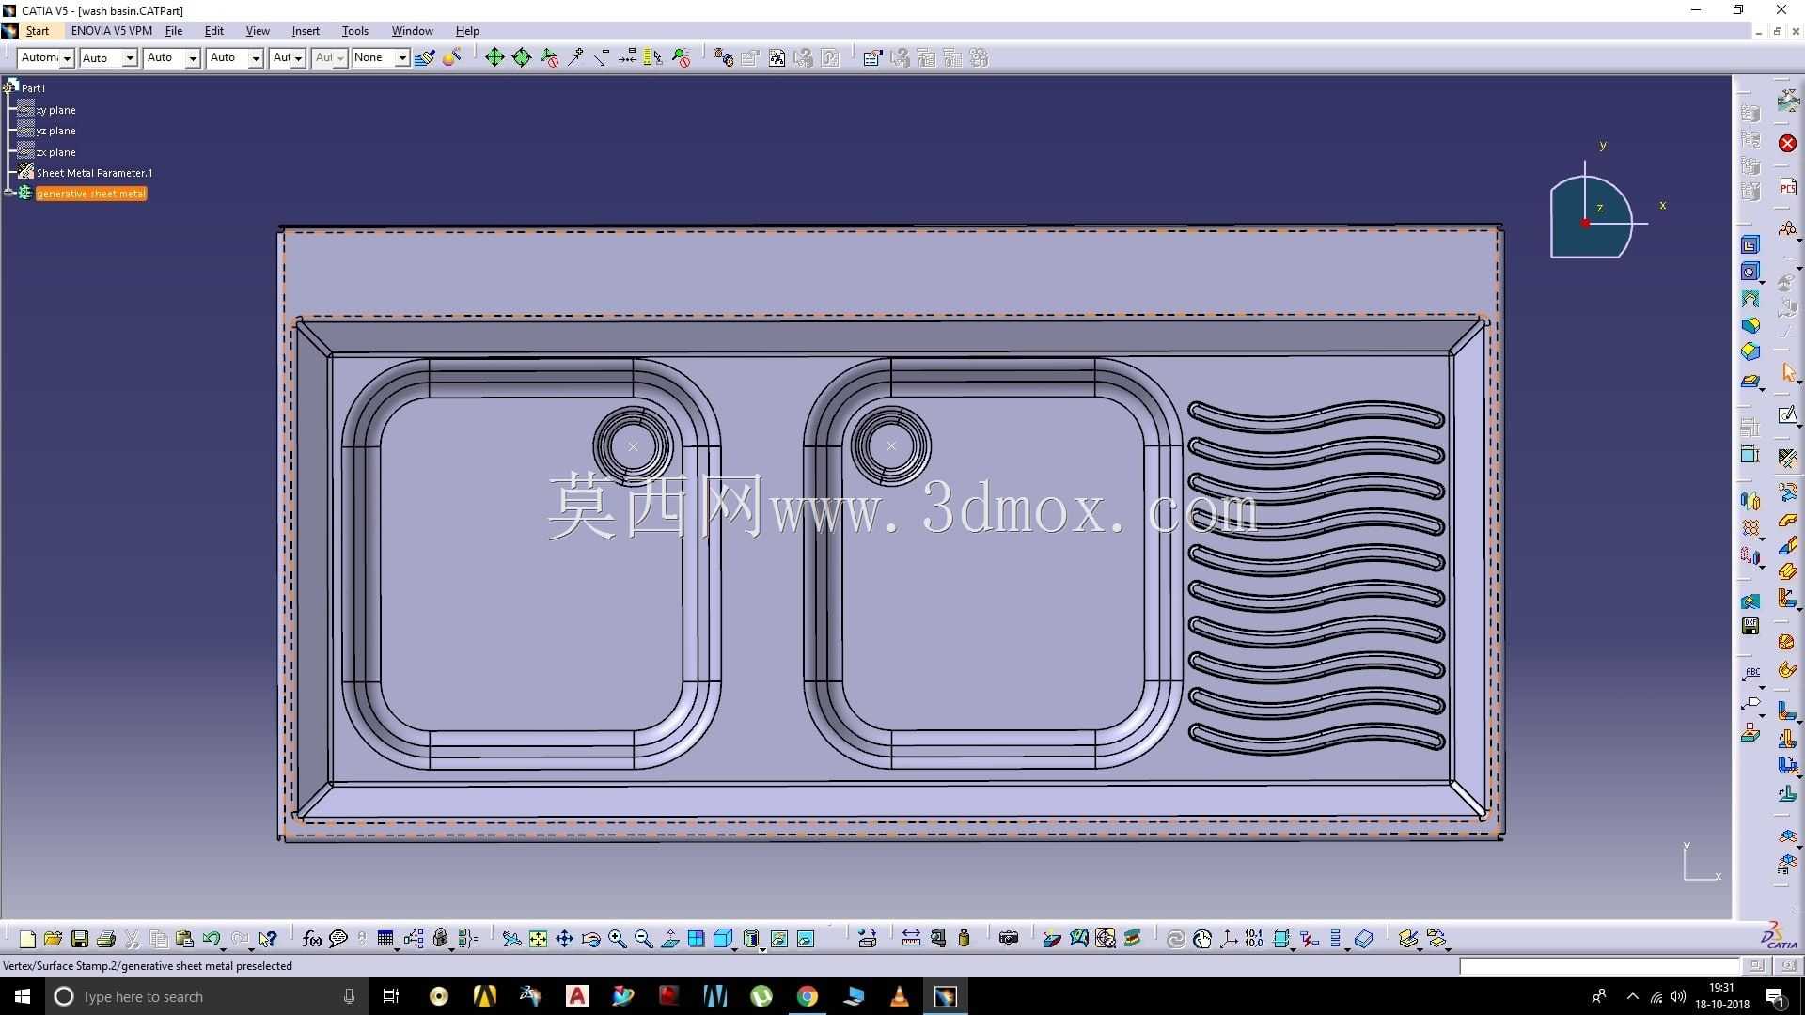1805x1015 pixels.
Task: Open the None layer dropdown
Action: pos(381,58)
